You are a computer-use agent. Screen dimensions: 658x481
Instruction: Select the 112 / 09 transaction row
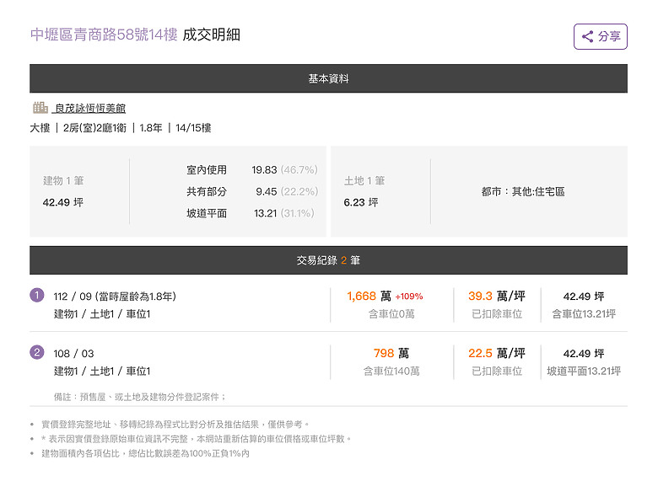(329, 305)
